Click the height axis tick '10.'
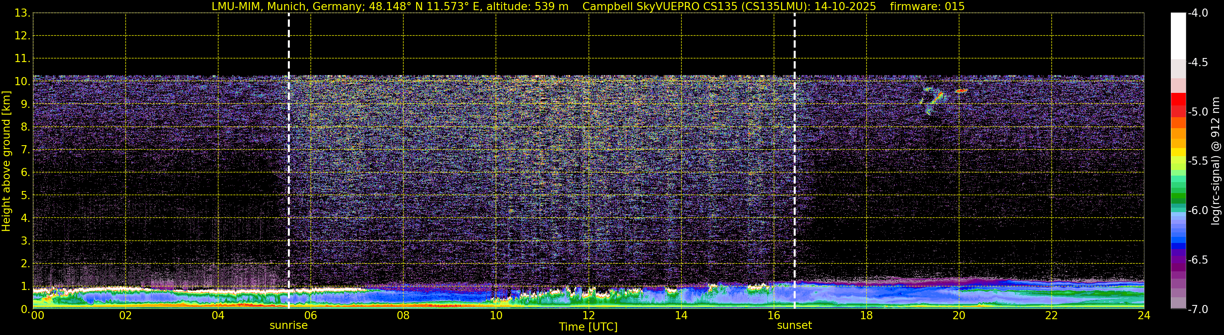The height and width of the screenshot is (335, 1224). (22, 82)
